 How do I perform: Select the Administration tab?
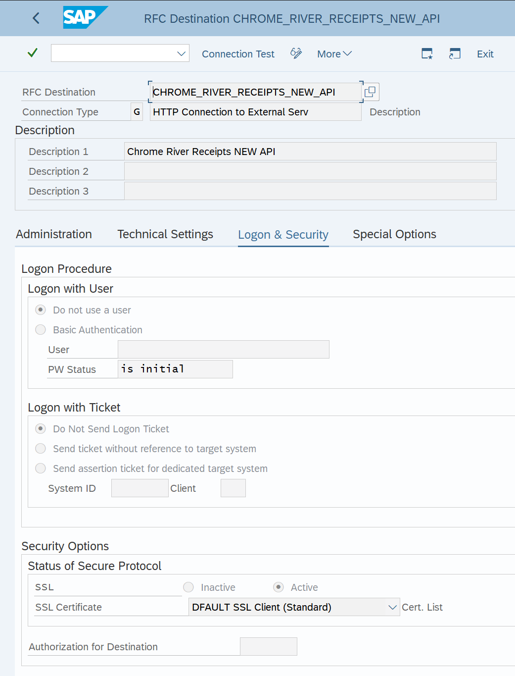point(54,234)
